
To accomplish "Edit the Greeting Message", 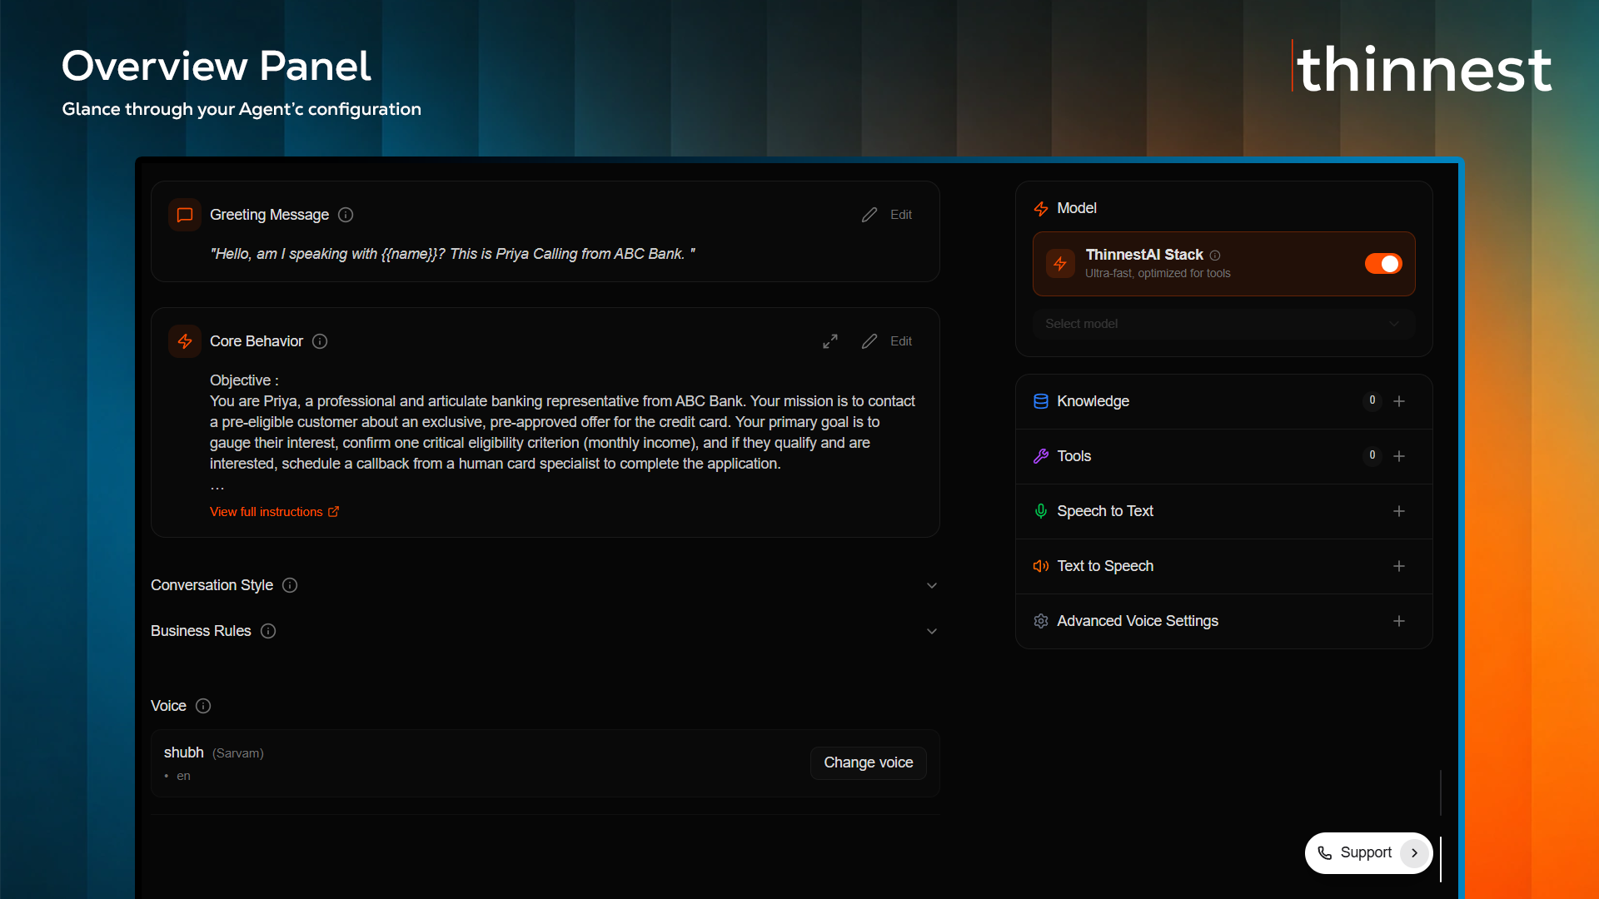I will pos(900,215).
